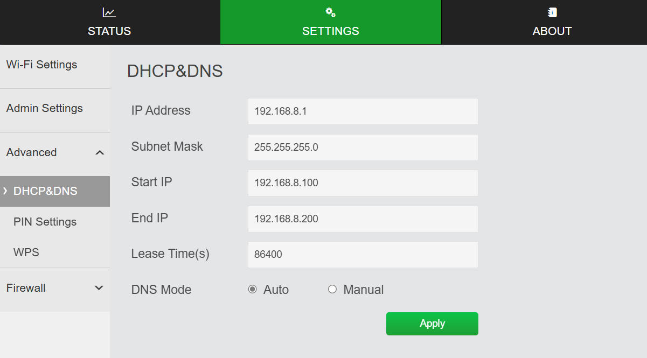The height and width of the screenshot is (358, 647).
Task: Click the About notebook icon
Action: click(x=552, y=12)
